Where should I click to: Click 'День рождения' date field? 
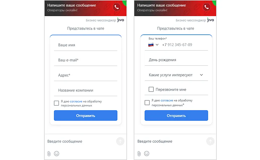[x=176, y=60]
